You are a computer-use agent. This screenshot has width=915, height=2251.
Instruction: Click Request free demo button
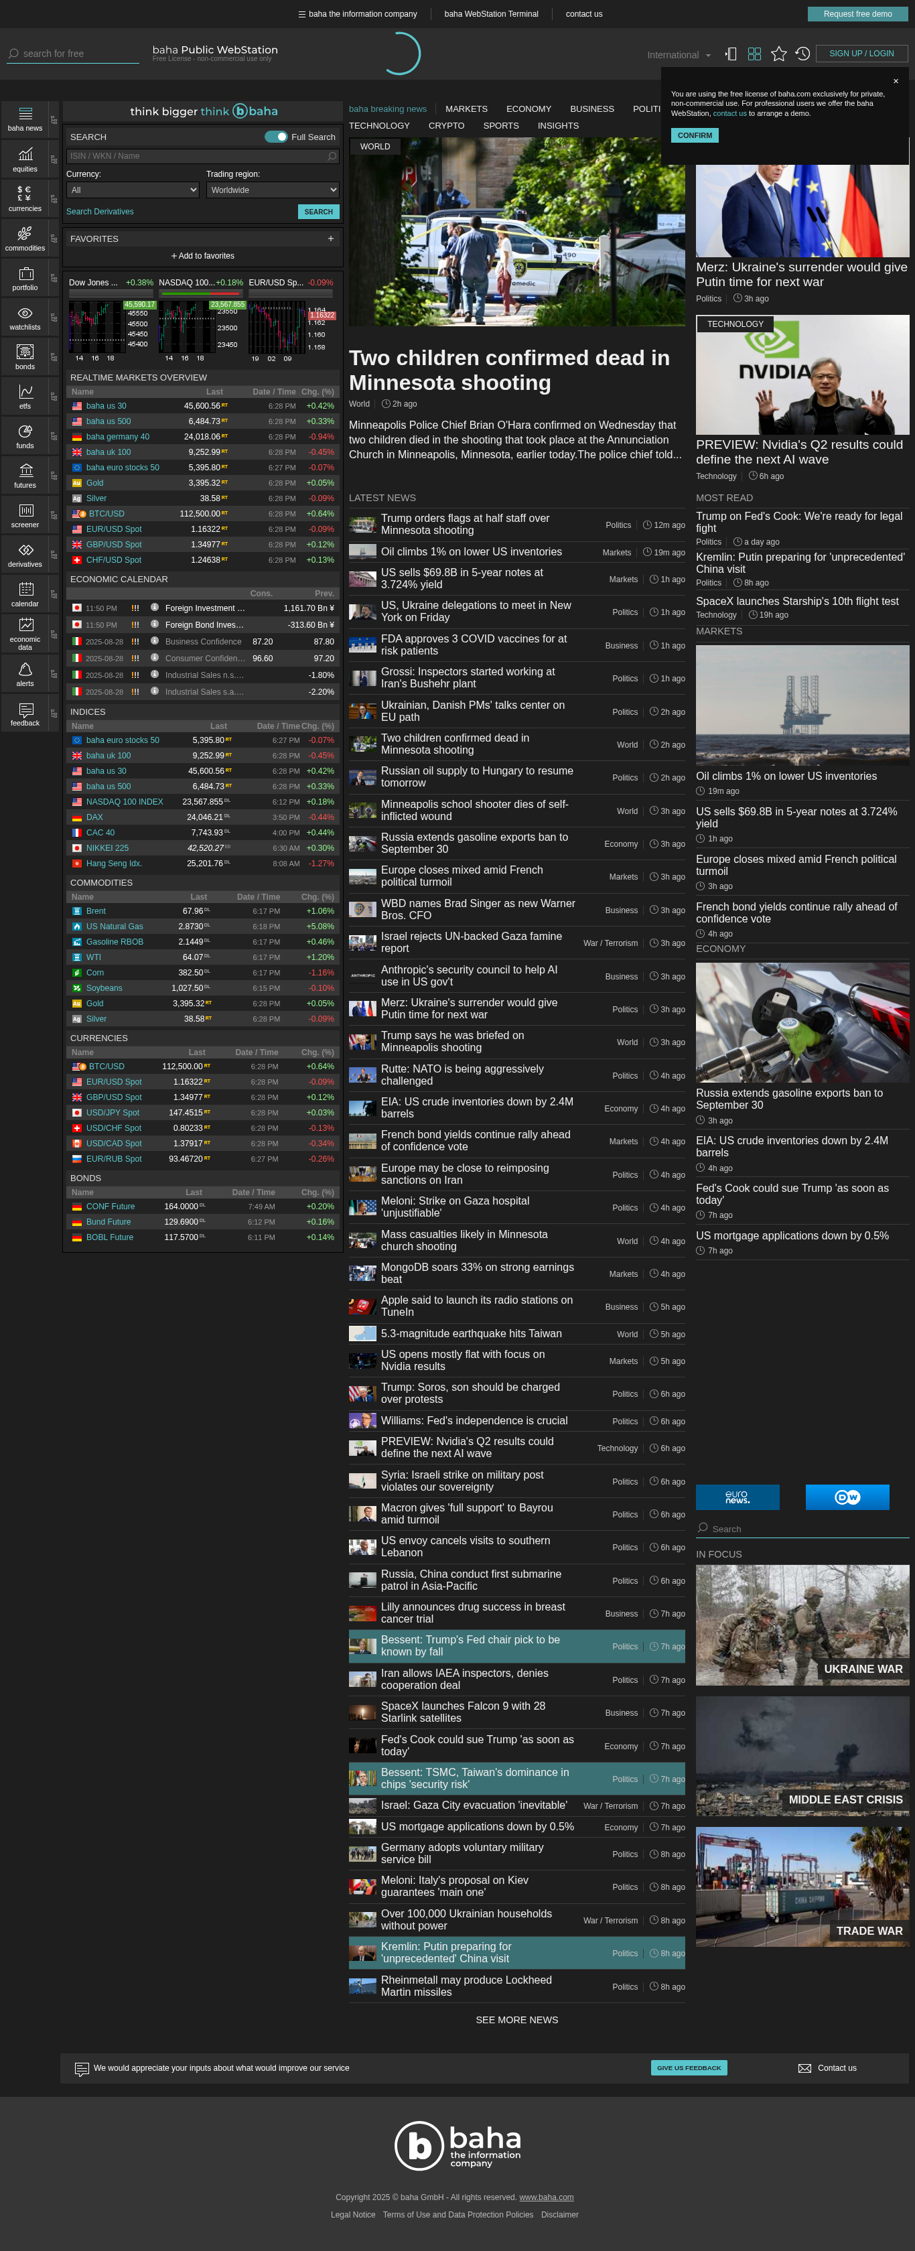click(857, 14)
